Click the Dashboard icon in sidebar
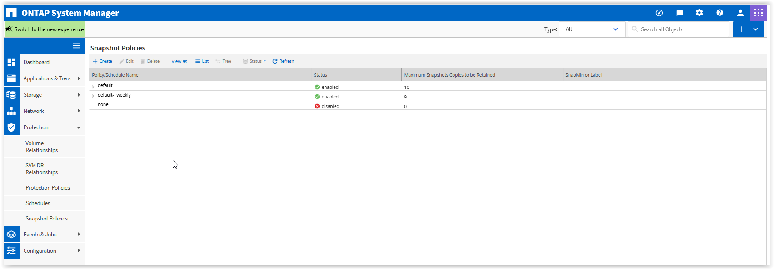This screenshot has width=774, height=269. point(12,62)
